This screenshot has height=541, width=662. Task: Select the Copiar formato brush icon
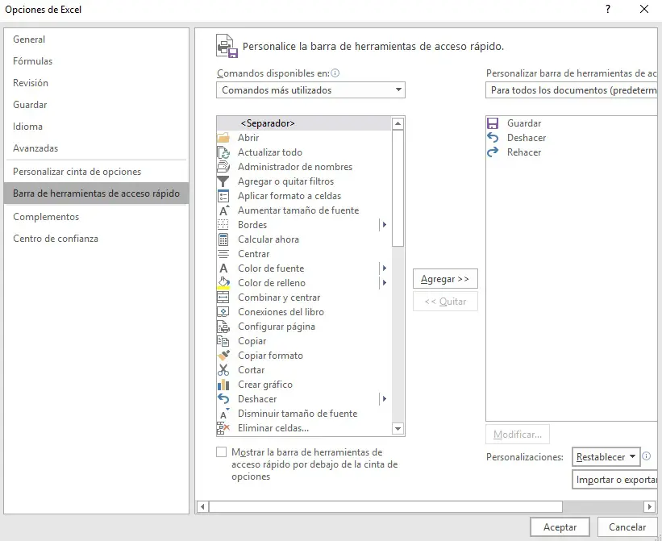[x=224, y=356]
